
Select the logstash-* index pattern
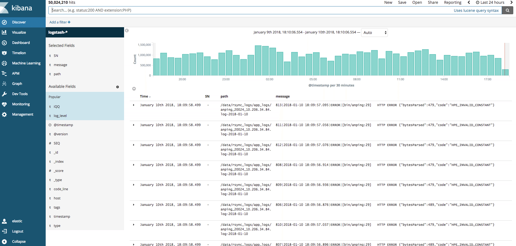(x=58, y=32)
